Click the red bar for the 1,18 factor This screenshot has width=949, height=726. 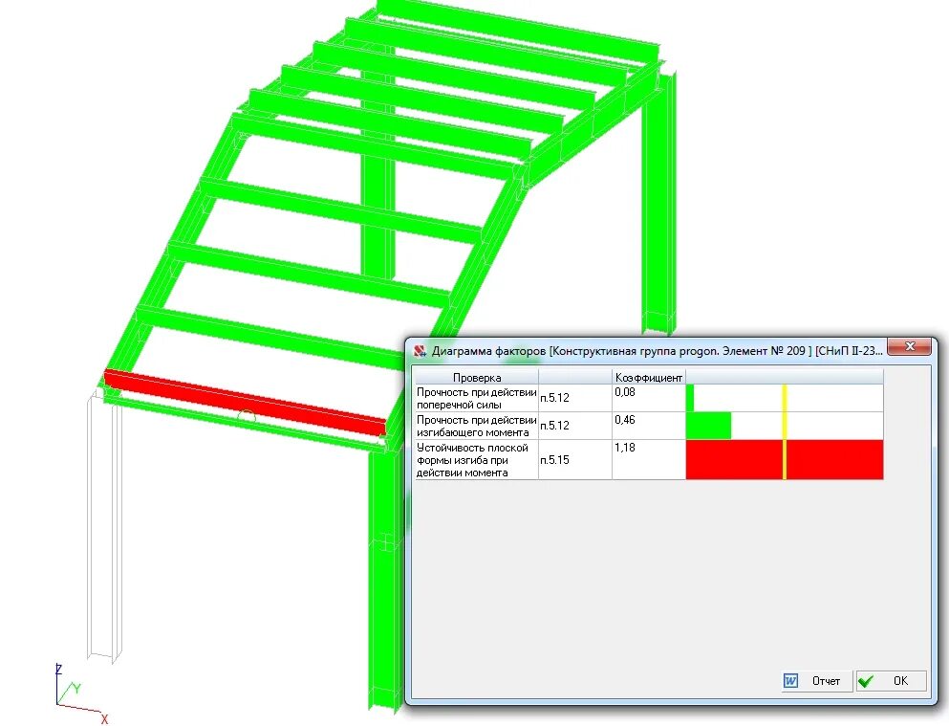(x=785, y=459)
